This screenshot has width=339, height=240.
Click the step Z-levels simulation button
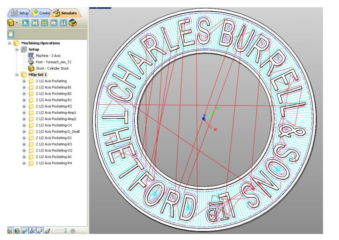pos(44,23)
